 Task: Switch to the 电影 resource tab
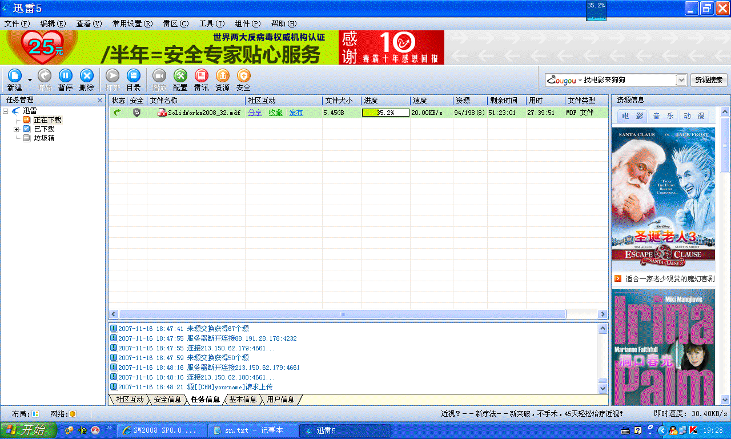632,116
